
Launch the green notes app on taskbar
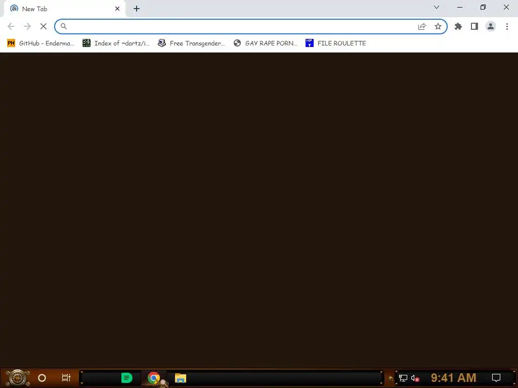click(127, 378)
